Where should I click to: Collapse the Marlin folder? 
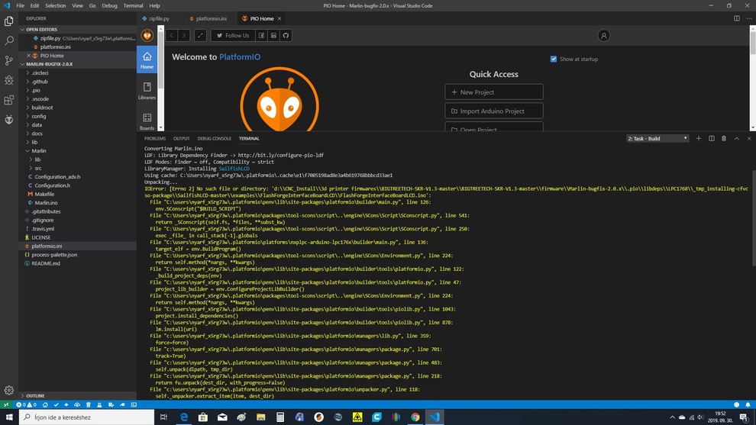coord(38,151)
